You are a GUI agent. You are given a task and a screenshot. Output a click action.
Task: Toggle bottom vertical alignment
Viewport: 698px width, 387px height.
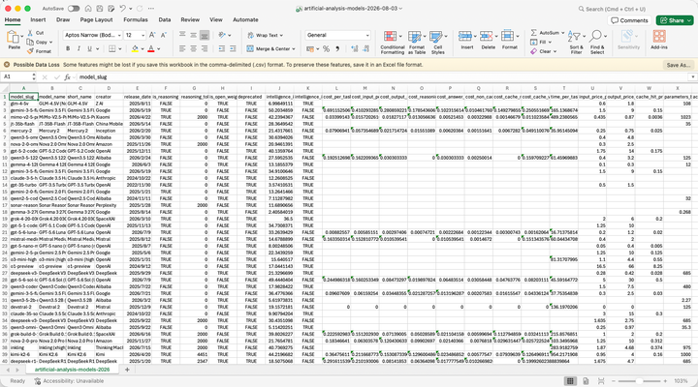(205, 35)
